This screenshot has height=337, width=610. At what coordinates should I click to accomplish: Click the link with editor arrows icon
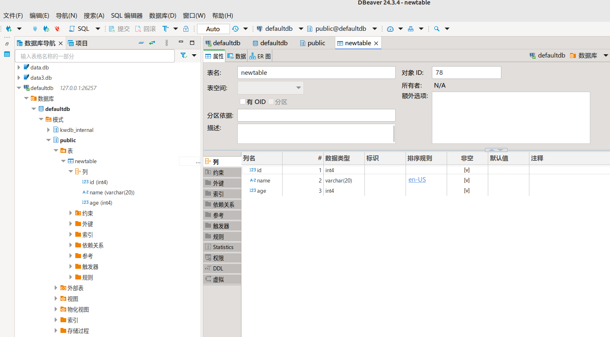[x=152, y=43]
